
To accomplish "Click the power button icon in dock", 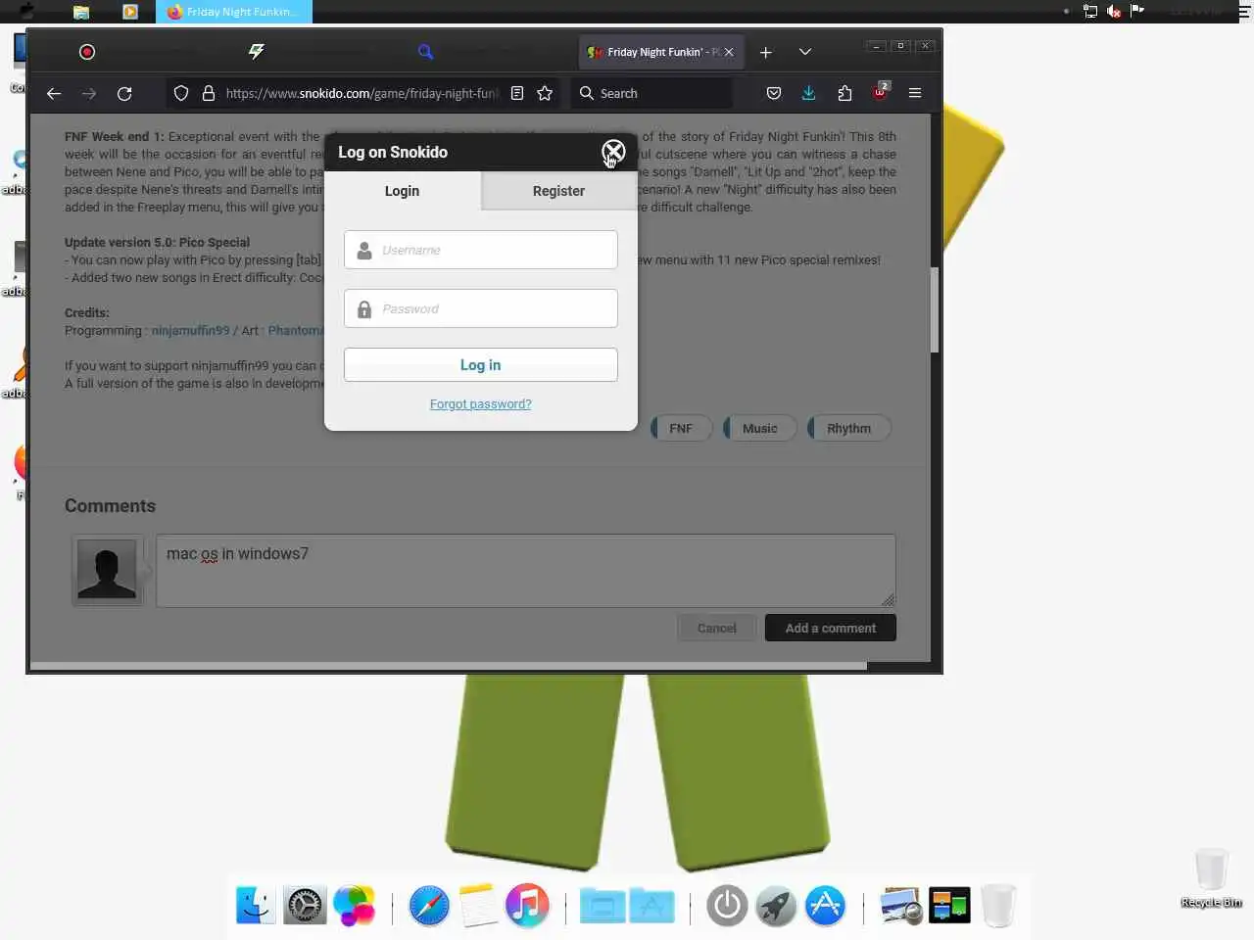I will point(727,906).
